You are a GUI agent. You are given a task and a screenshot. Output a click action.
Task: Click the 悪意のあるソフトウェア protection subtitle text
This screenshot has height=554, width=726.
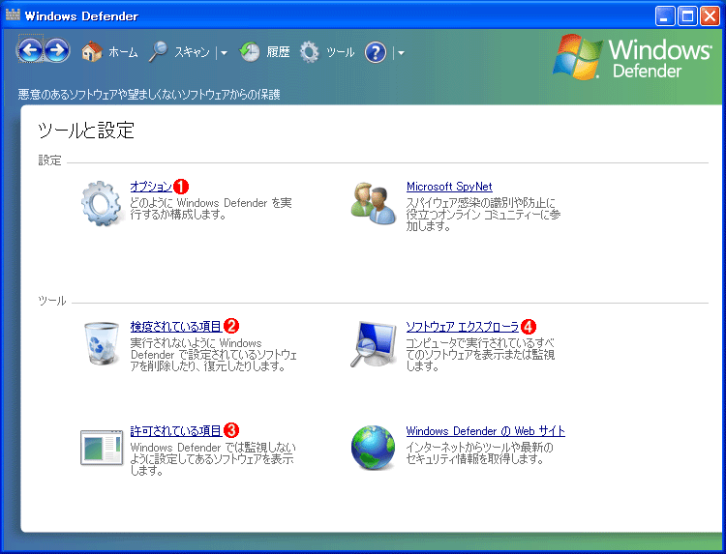coord(149,95)
